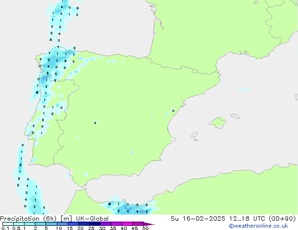Click the '0.1' legend scale label

(x=5, y=228)
